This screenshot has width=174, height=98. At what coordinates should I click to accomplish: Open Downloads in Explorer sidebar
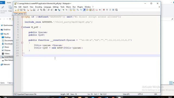click(7, 44)
